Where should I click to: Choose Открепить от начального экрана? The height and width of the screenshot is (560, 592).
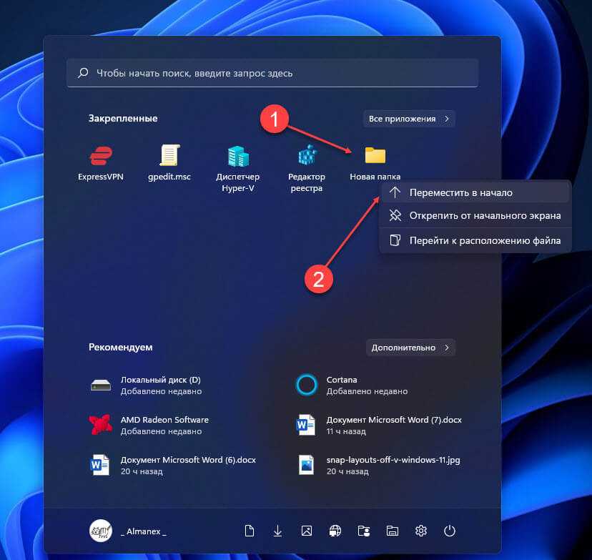[484, 215]
